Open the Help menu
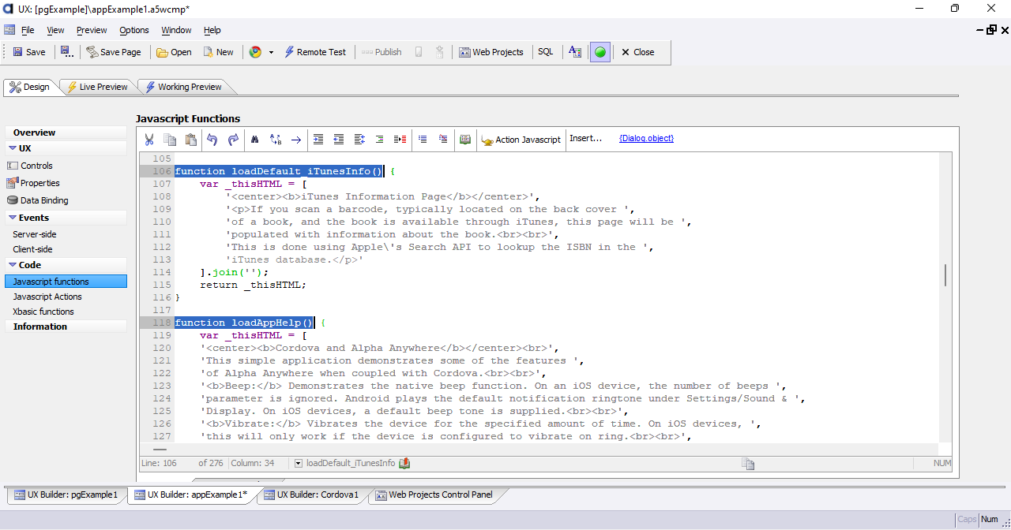Image resolution: width=1011 pixels, height=530 pixels. click(212, 30)
